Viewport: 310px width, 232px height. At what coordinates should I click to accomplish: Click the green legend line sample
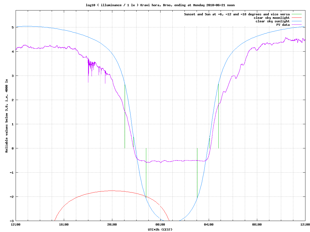coord(297,14)
